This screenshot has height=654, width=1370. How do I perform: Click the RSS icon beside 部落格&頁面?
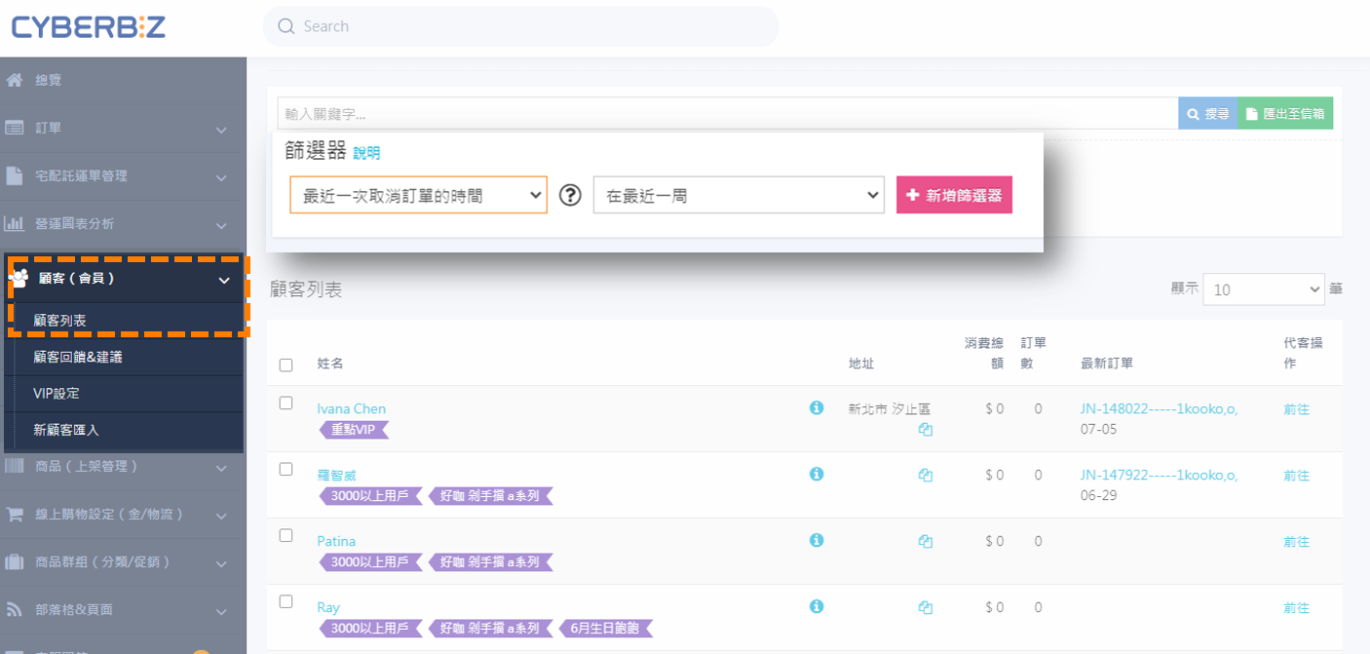point(15,609)
